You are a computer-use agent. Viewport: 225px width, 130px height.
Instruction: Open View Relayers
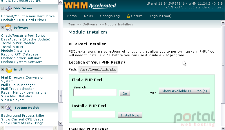13,100
